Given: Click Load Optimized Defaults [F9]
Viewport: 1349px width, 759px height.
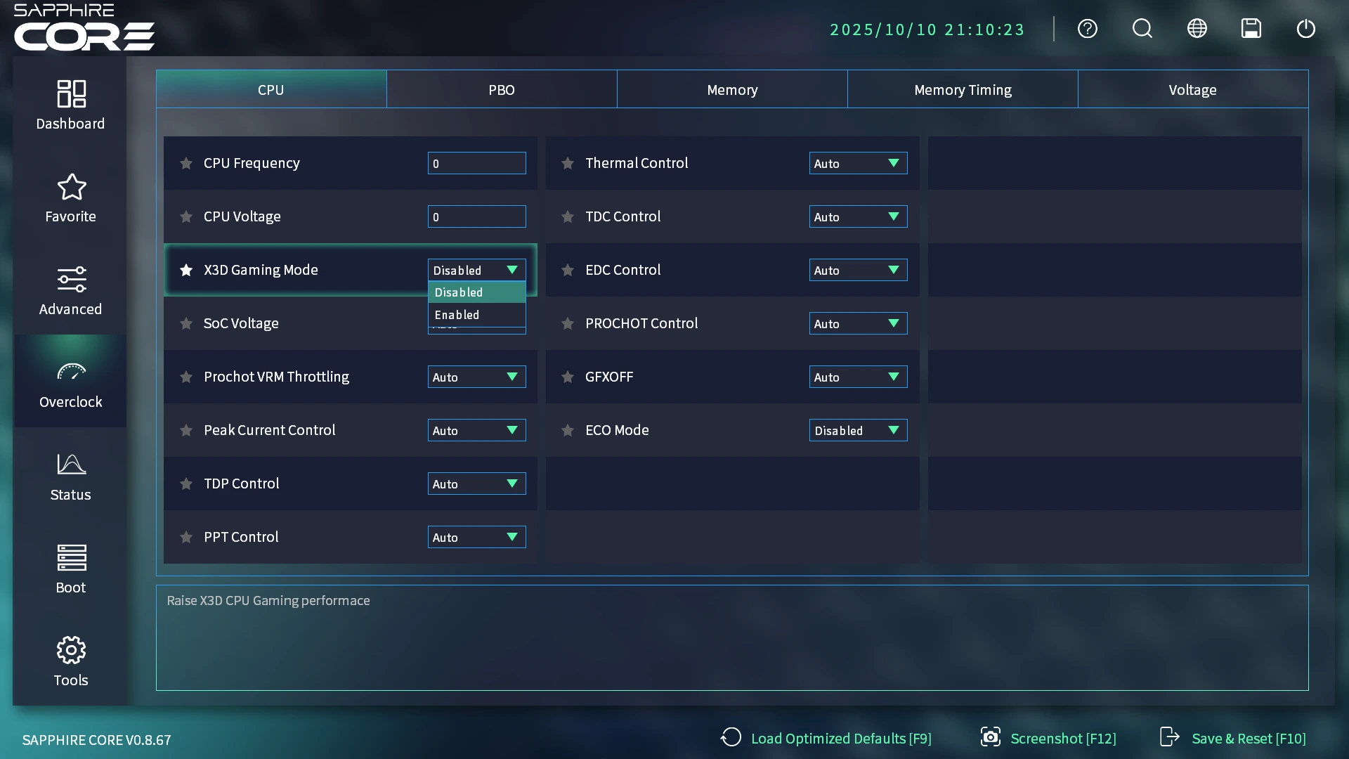Looking at the screenshot, I should point(827,738).
